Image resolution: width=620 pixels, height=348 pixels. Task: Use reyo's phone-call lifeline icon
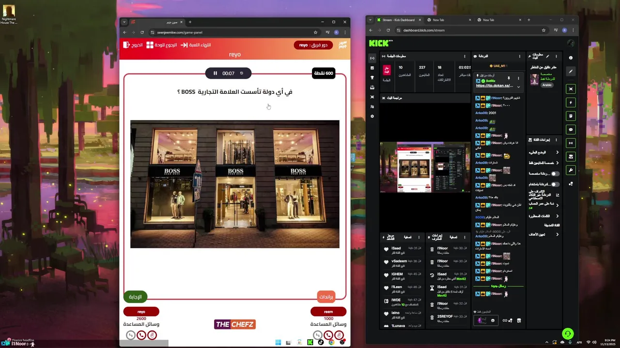click(x=141, y=335)
